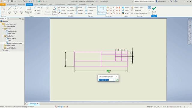Viewport: 192px width, 108px height.
Task: Toggle Sketch Only format
Action: click(x=137, y=7)
